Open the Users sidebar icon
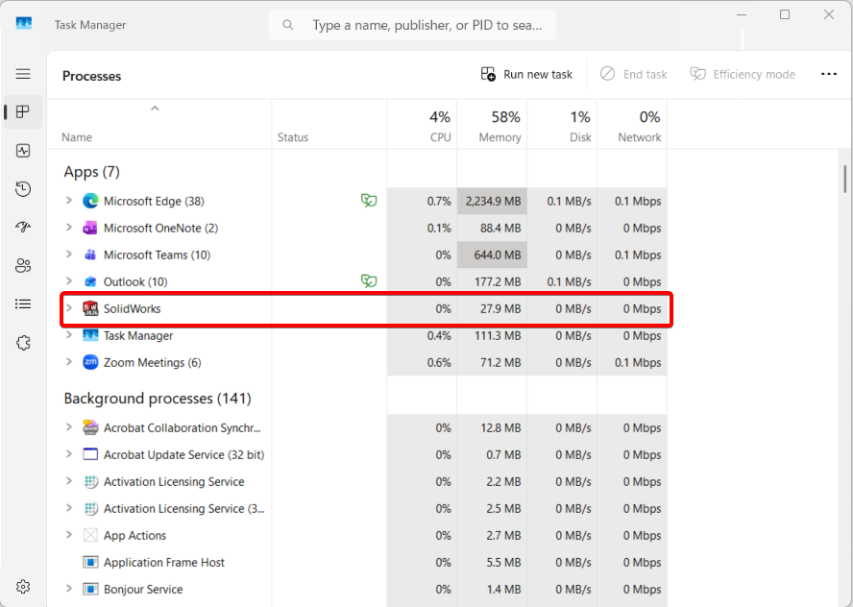The width and height of the screenshot is (853, 607). click(x=23, y=265)
